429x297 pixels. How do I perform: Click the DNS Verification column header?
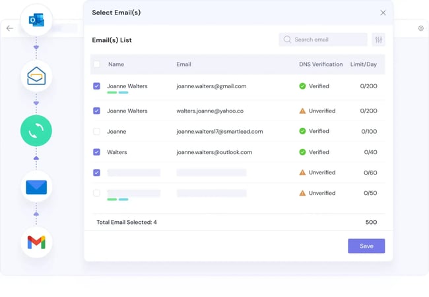coord(321,65)
